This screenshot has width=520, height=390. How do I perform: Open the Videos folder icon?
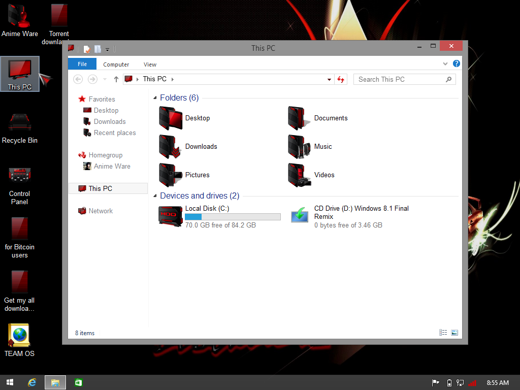(300, 175)
